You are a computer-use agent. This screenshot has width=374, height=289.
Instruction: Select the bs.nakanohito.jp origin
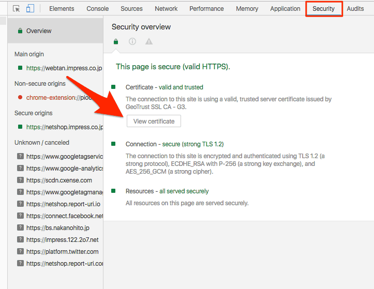[x=57, y=228]
